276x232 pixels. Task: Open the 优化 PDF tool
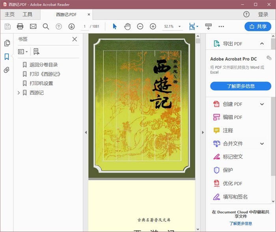click(x=228, y=184)
